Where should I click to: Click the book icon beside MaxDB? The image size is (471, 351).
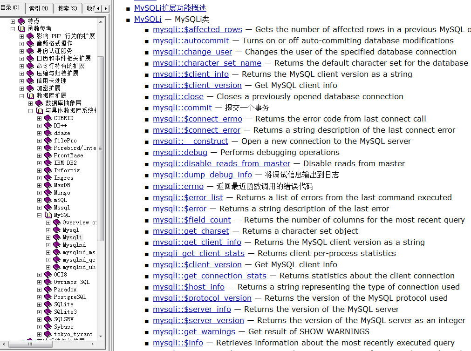click(48, 185)
